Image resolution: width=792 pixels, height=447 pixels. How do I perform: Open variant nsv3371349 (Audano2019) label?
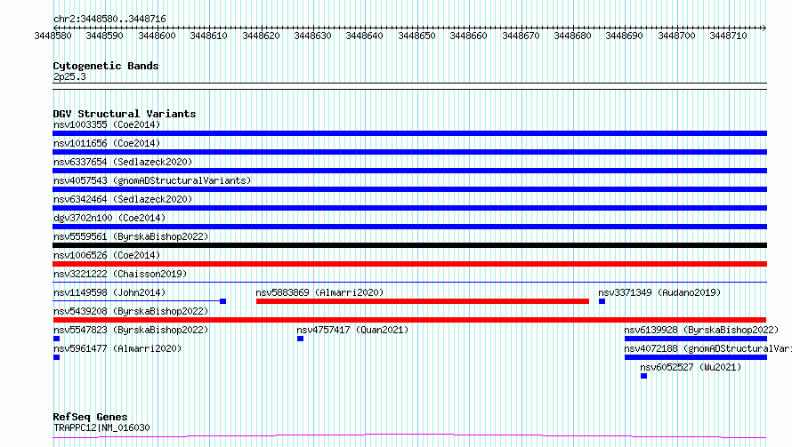click(x=659, y=292)
